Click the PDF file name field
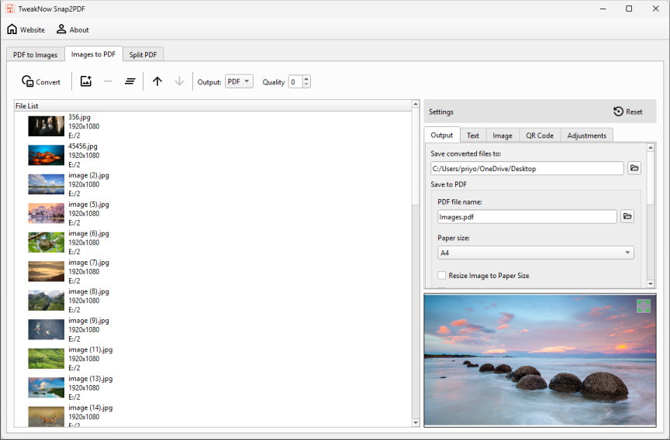 (x=527, y=217)
